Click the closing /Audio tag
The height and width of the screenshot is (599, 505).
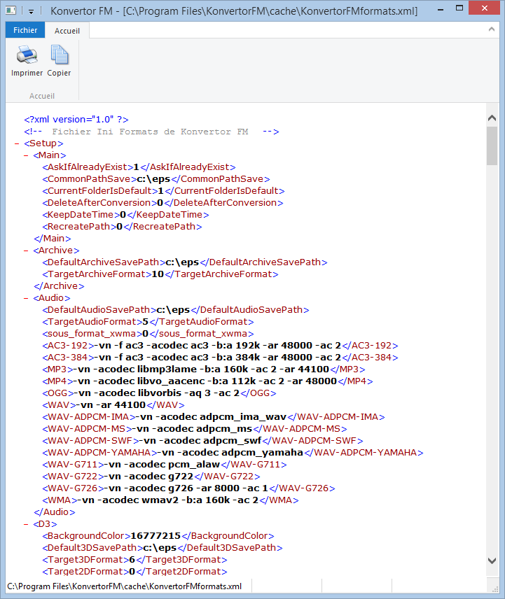pyautogui.click(x=55, y=512)
